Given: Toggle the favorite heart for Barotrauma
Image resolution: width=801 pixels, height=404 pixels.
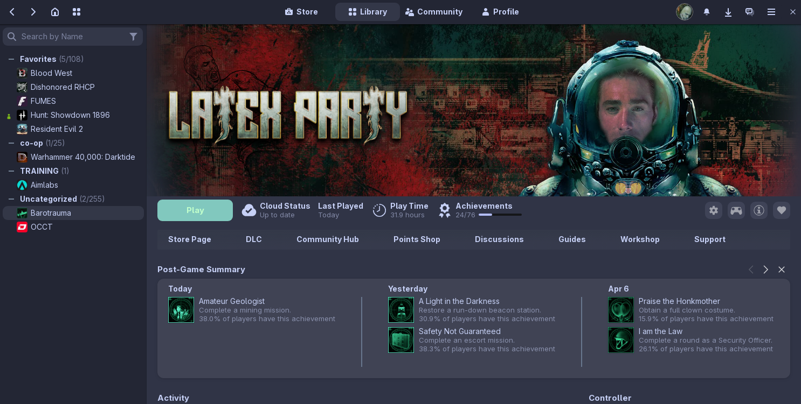Looking at the screenshot, I should tap(782, 210).
